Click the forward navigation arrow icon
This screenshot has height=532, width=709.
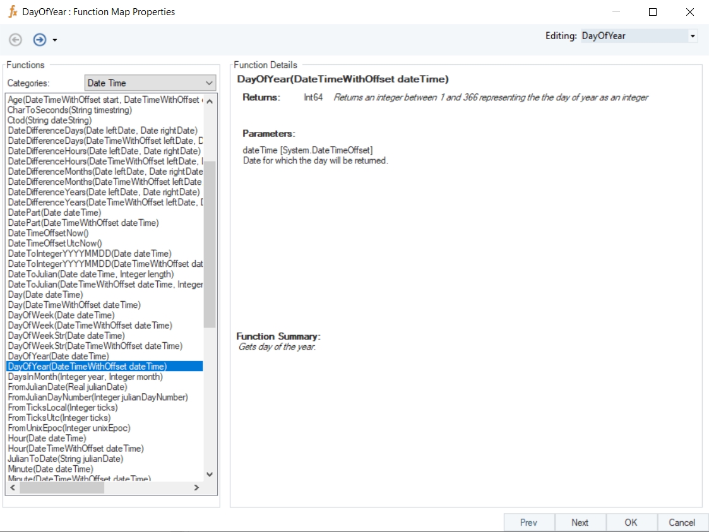(x=40, y=40)
